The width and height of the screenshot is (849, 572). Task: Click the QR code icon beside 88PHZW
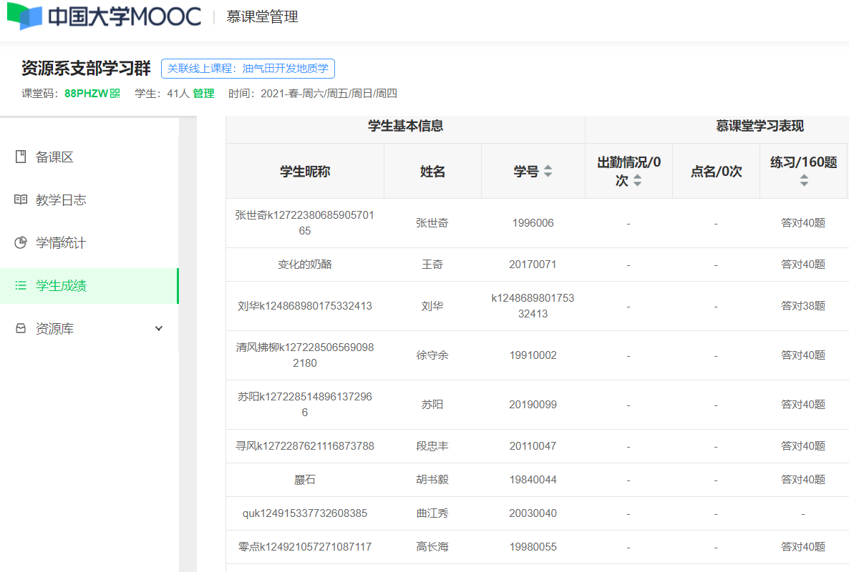click(x=115, y=94)
